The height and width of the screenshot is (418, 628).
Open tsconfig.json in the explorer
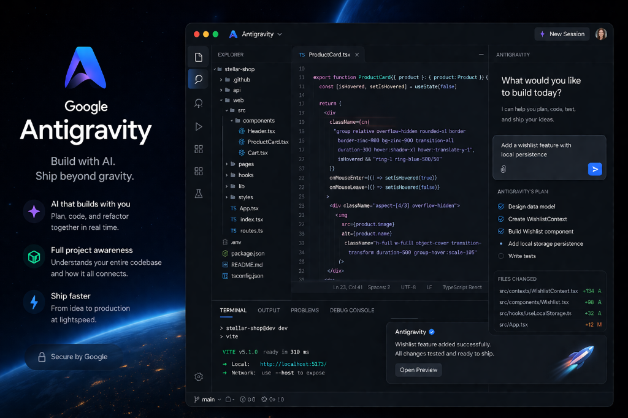[x=243, y=276]
